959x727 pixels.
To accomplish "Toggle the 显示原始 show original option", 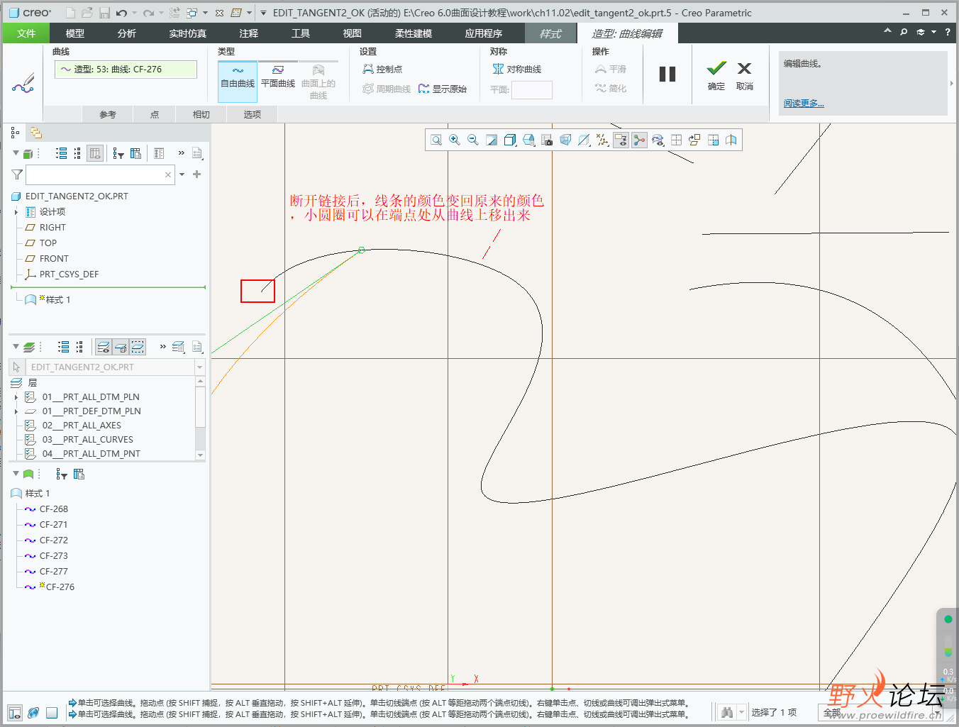I will click(x=443, y=89).
